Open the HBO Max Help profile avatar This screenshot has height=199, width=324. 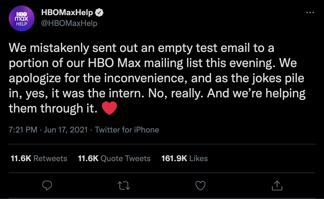[22, 18]
